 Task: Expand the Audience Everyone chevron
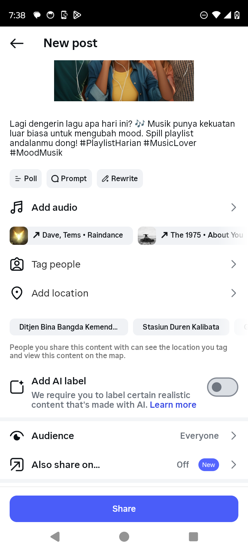coord(234,436)
